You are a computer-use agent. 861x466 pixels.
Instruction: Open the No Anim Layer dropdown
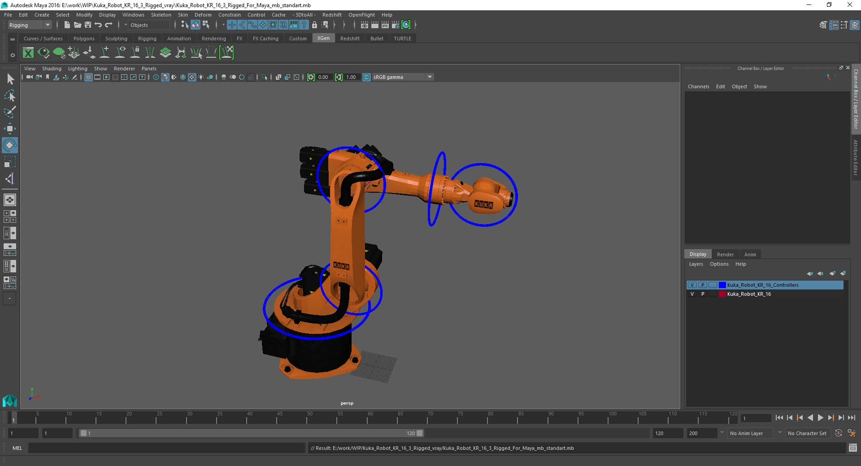[x=750, y=433]
